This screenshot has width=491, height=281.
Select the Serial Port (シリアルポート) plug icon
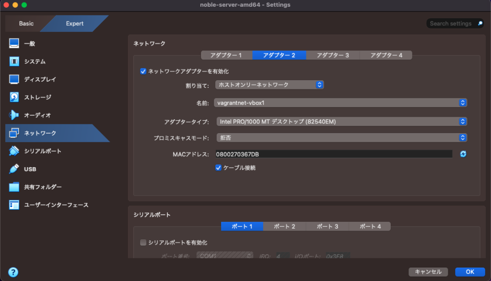14,151
